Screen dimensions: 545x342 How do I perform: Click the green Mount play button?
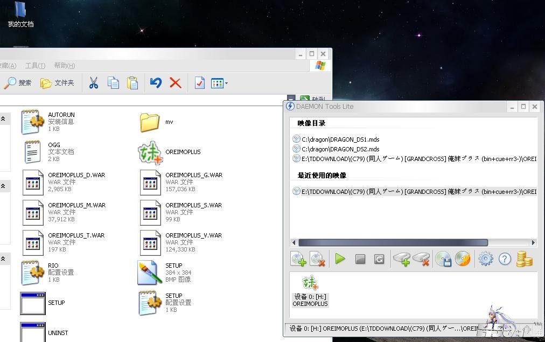pyautogui.click(x=340, y=259)
